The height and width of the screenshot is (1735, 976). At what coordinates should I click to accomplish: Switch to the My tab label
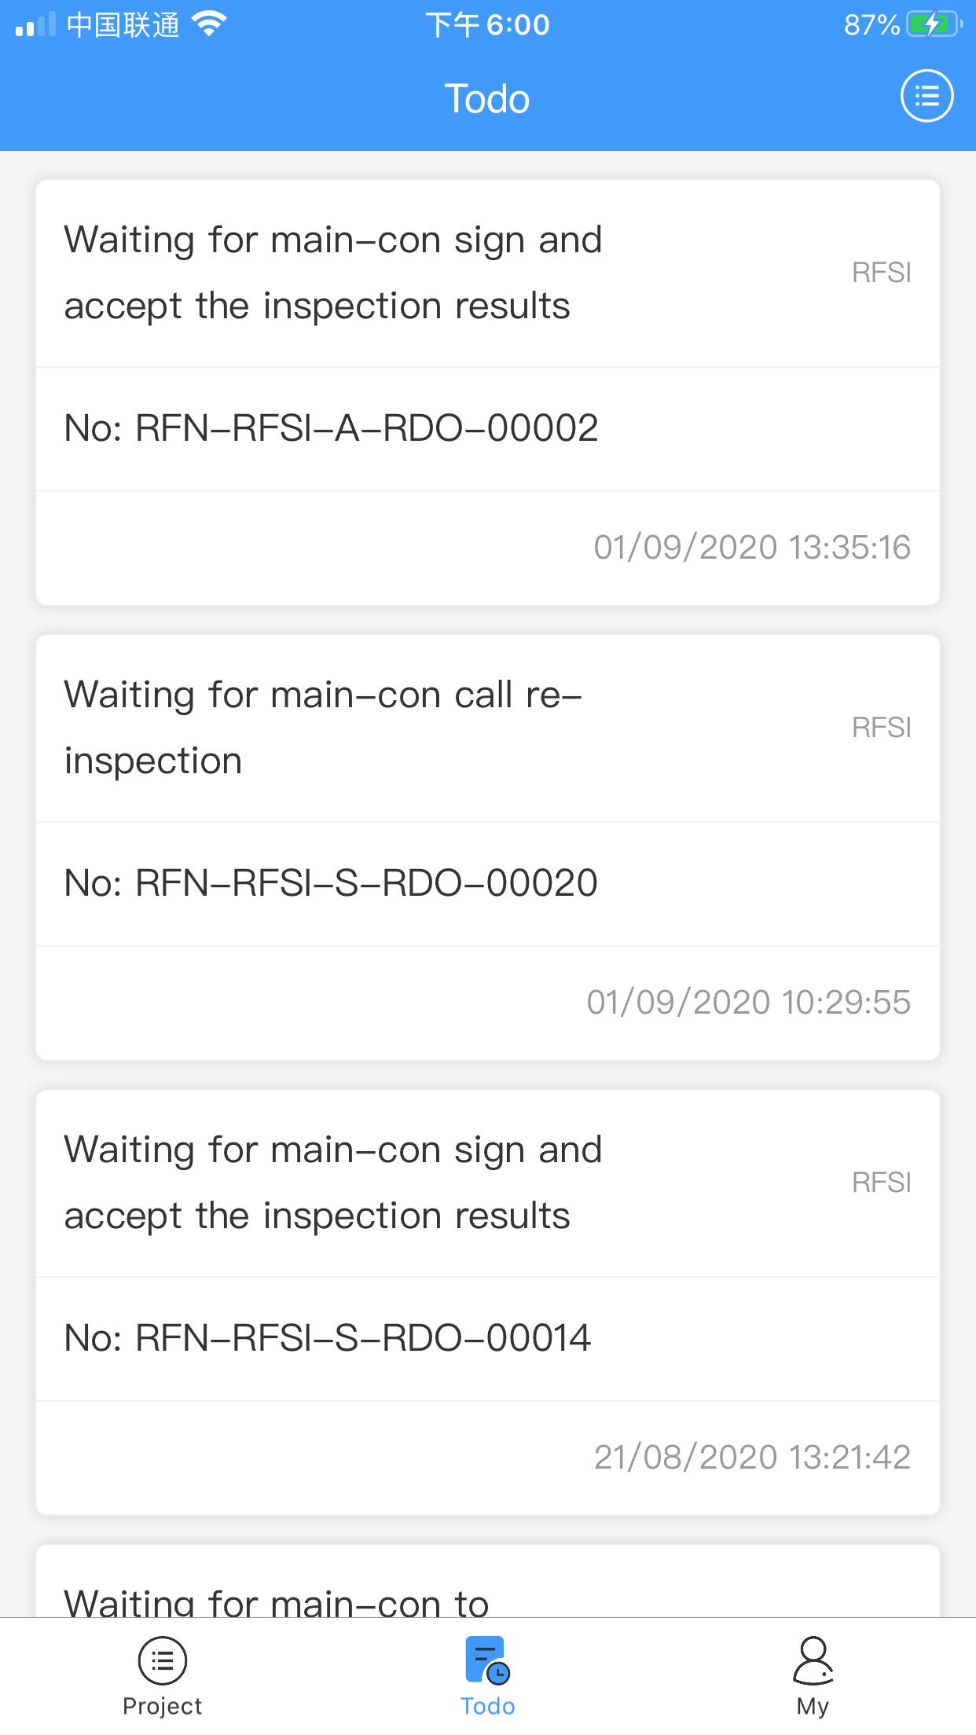tap(813, 1707)
